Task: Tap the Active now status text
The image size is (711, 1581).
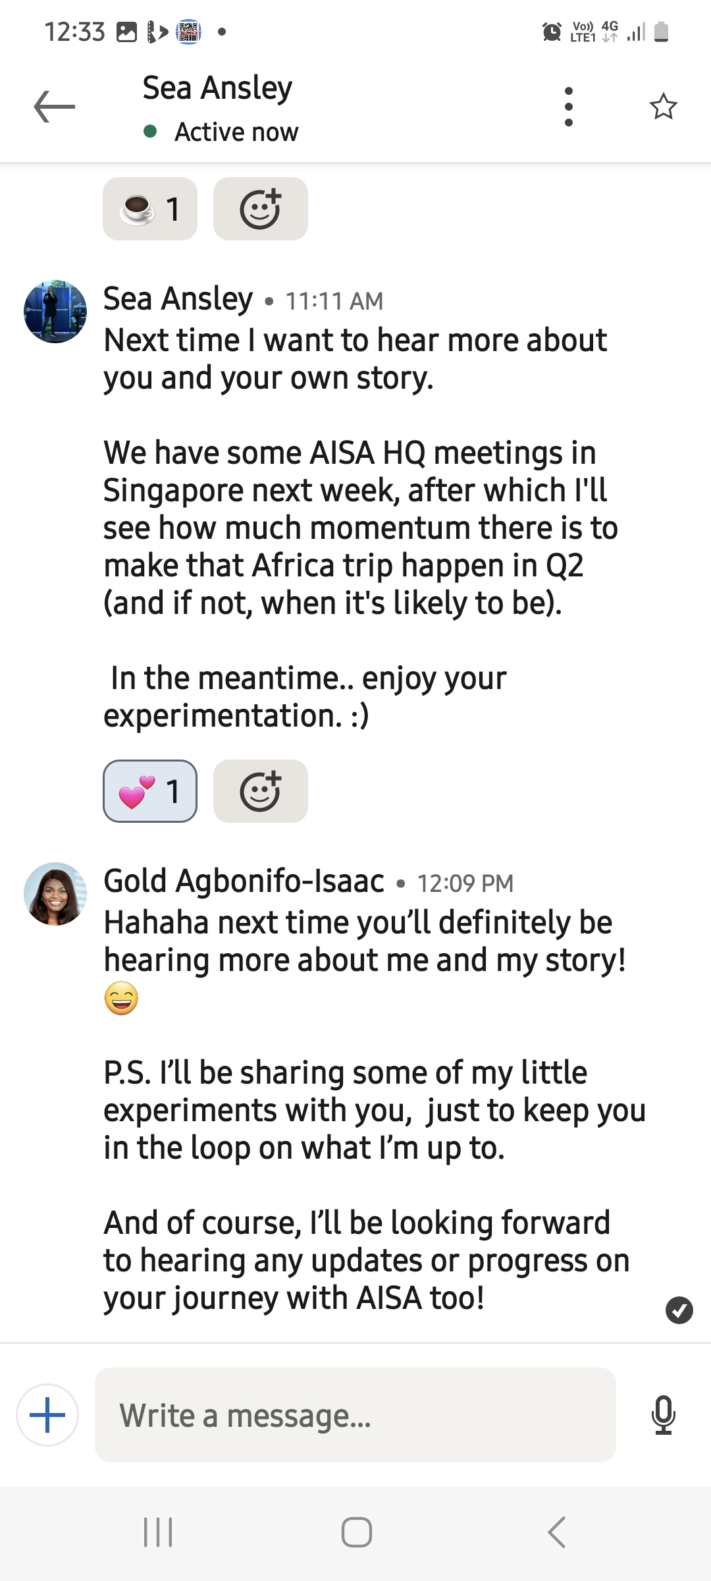Action: pyautogui.click(x=236, y=132)
